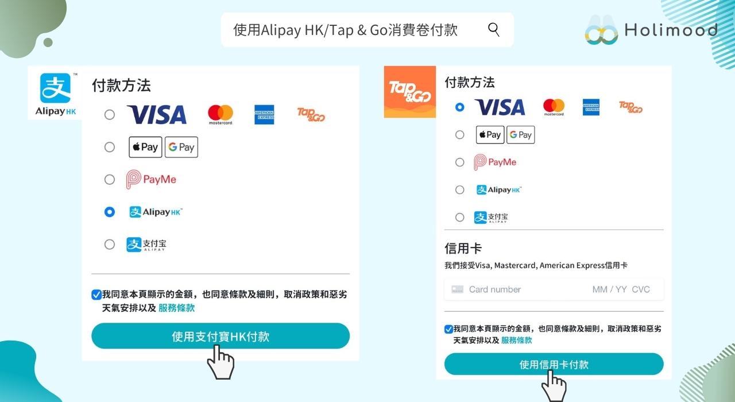
Task: Select the AlipayHK radio in right panel
Action: pyautogui.click(x=459, y=190)
